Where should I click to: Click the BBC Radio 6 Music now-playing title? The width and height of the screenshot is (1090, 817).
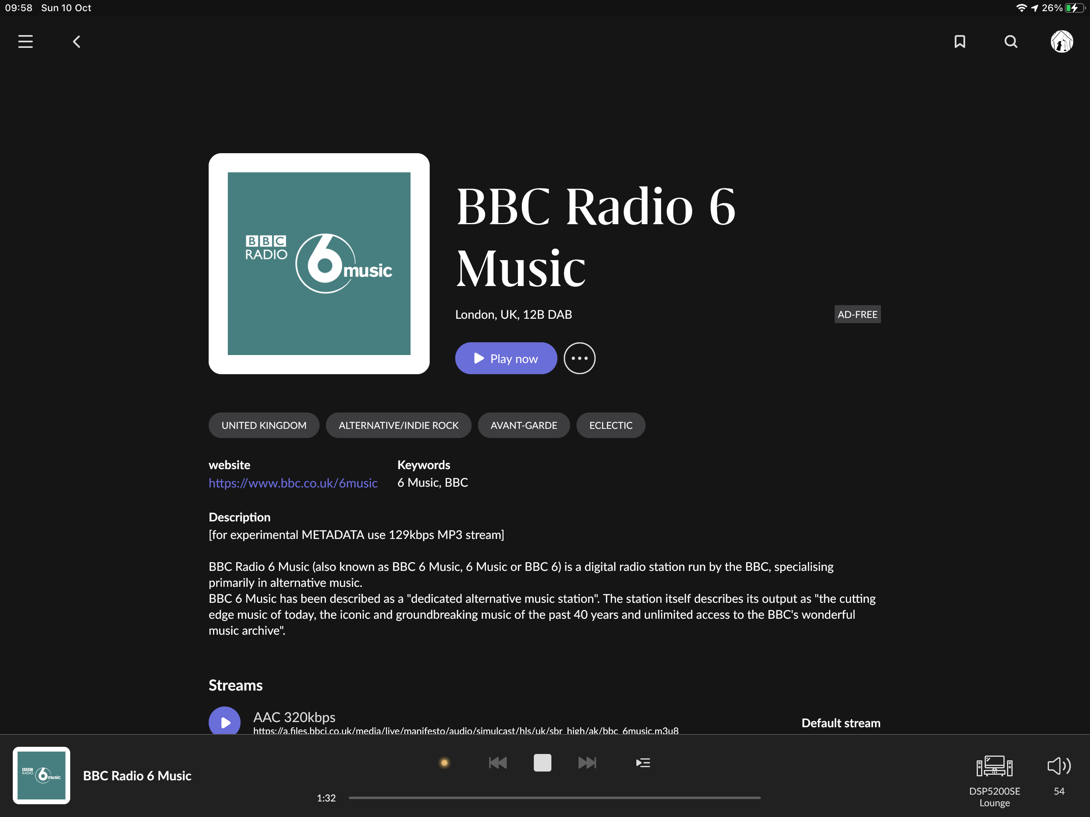[137, 776]
